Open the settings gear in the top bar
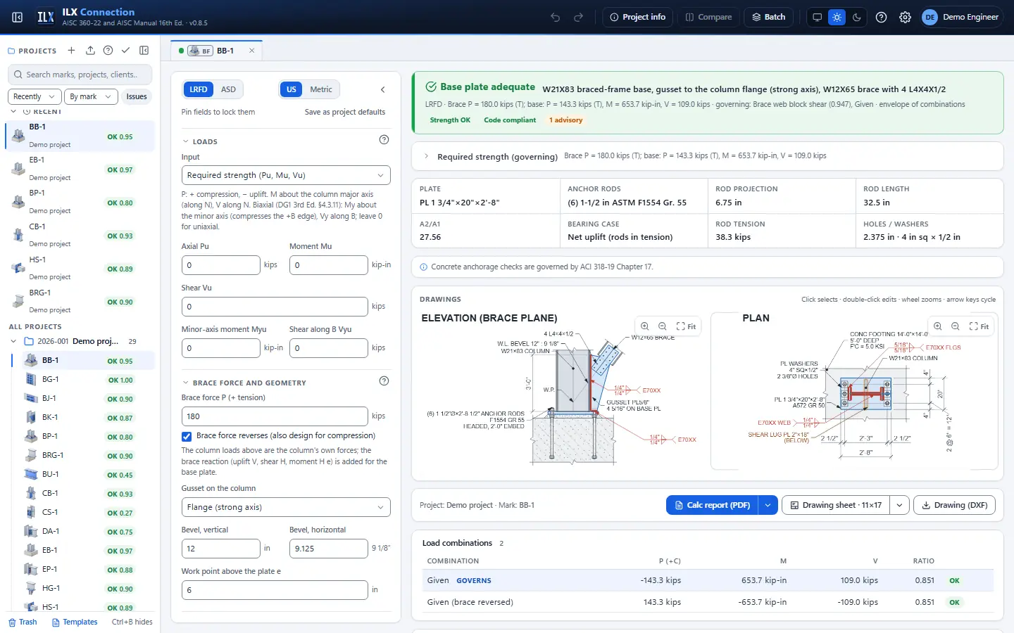Screen dimensions: 1014x633 click(905, 17)
